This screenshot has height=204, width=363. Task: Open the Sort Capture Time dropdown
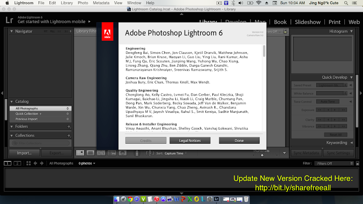(x=176, y=153)
